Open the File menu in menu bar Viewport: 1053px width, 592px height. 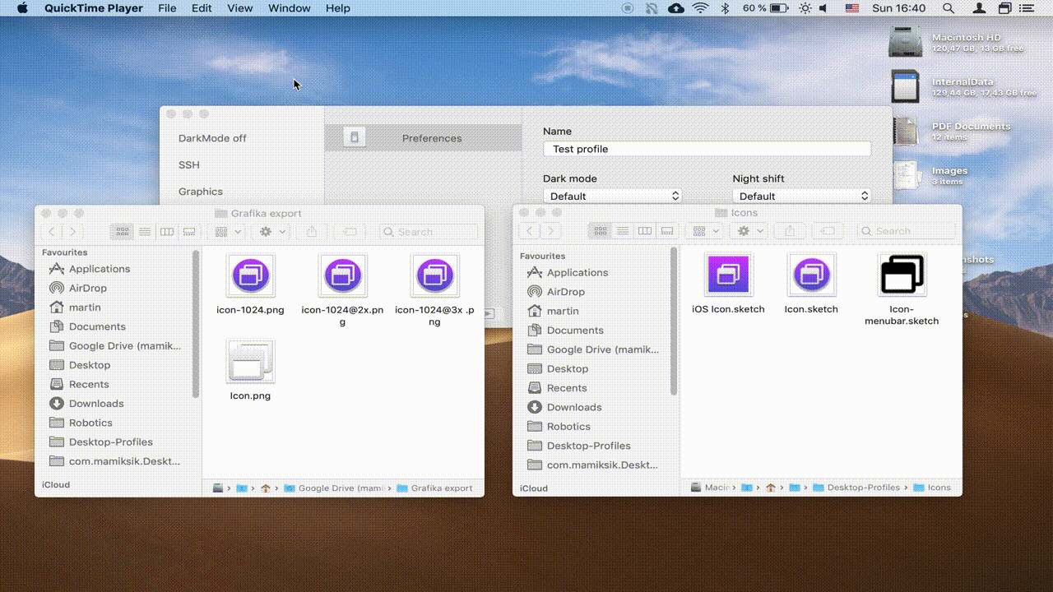[x=167, y=8]
